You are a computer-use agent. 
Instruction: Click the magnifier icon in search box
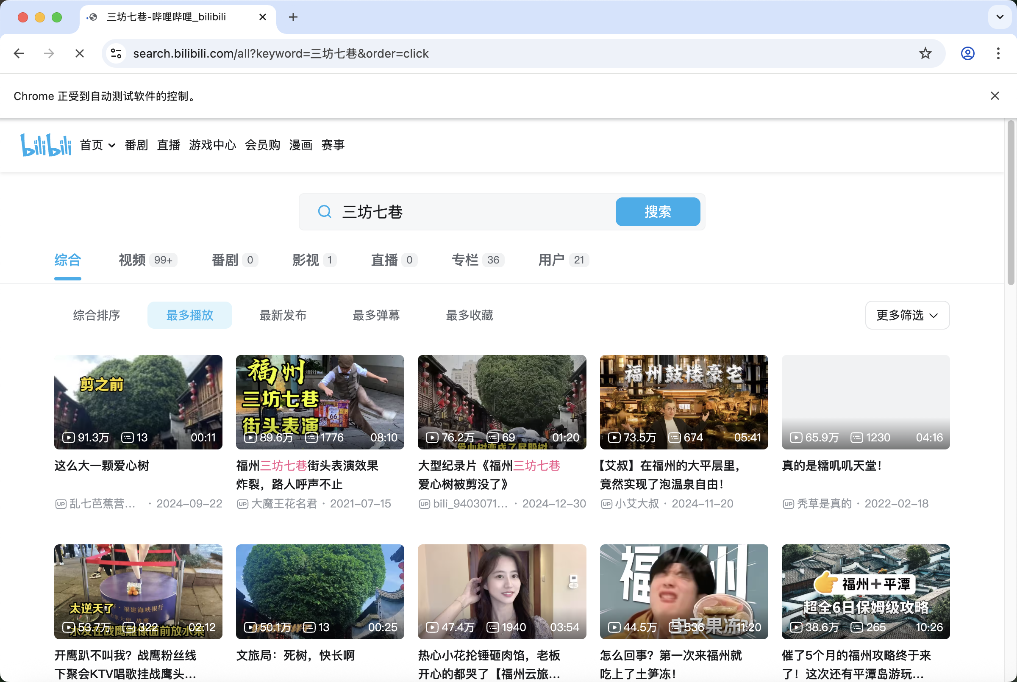[x=325, y=212]
